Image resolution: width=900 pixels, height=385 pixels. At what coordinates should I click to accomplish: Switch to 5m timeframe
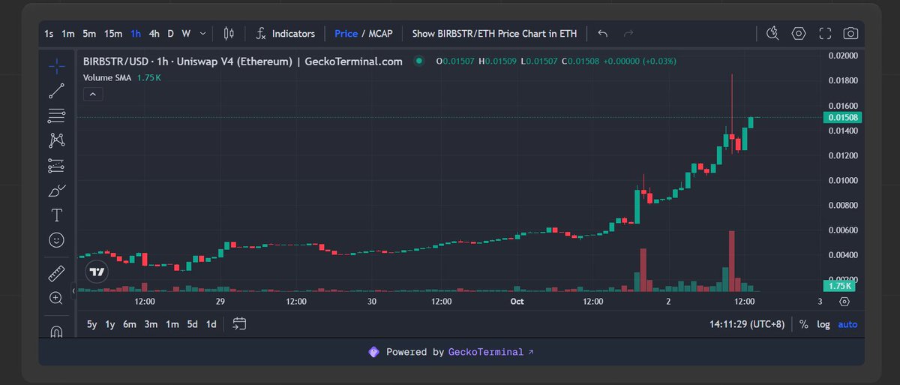(89, 34)
